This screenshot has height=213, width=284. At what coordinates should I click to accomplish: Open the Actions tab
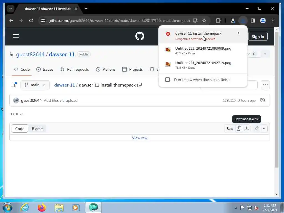106,69
